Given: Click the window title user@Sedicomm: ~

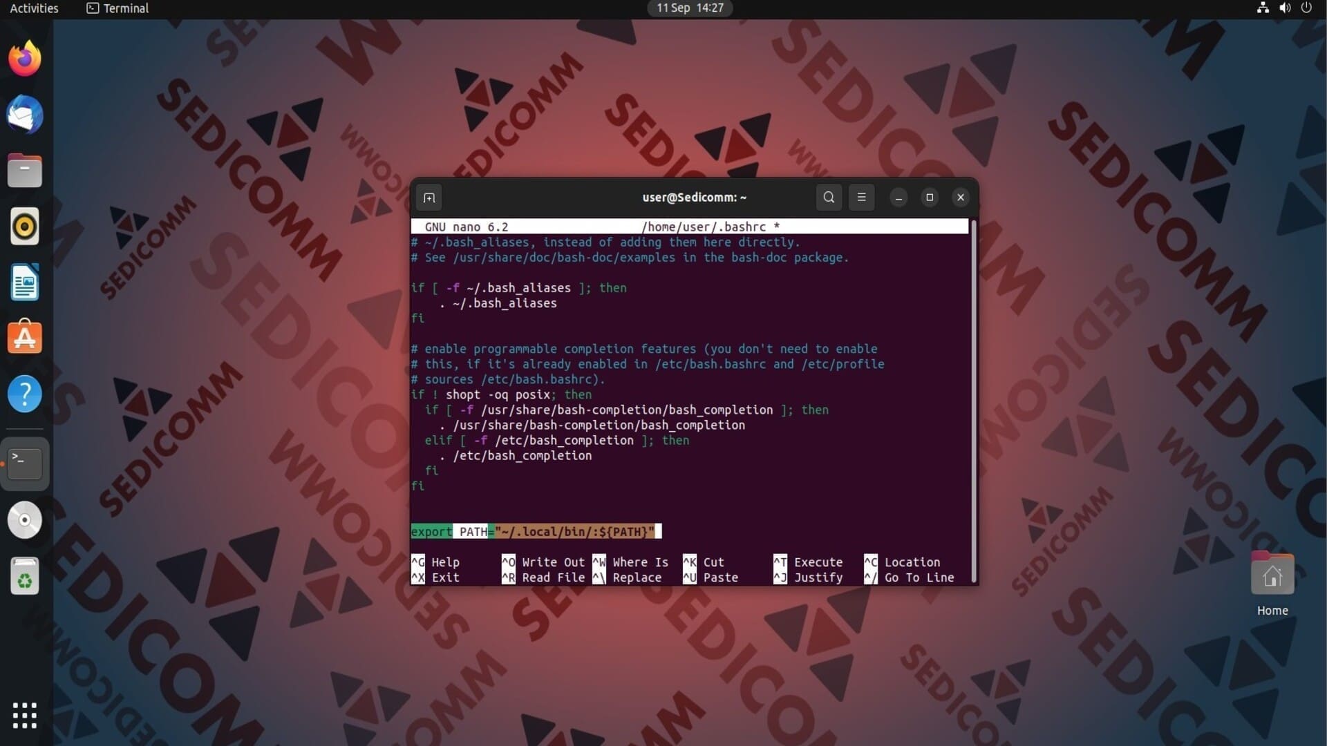Looking at the screenshot, I should [x=695, y=198].
